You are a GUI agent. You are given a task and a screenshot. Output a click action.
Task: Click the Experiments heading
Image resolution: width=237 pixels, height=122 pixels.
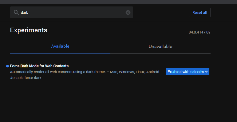(29, 30)
